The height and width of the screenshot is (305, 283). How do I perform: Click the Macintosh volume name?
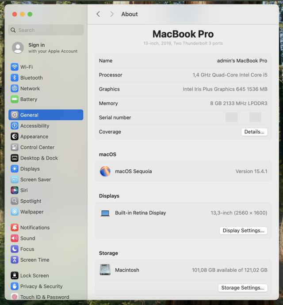[x=127, y=270]
